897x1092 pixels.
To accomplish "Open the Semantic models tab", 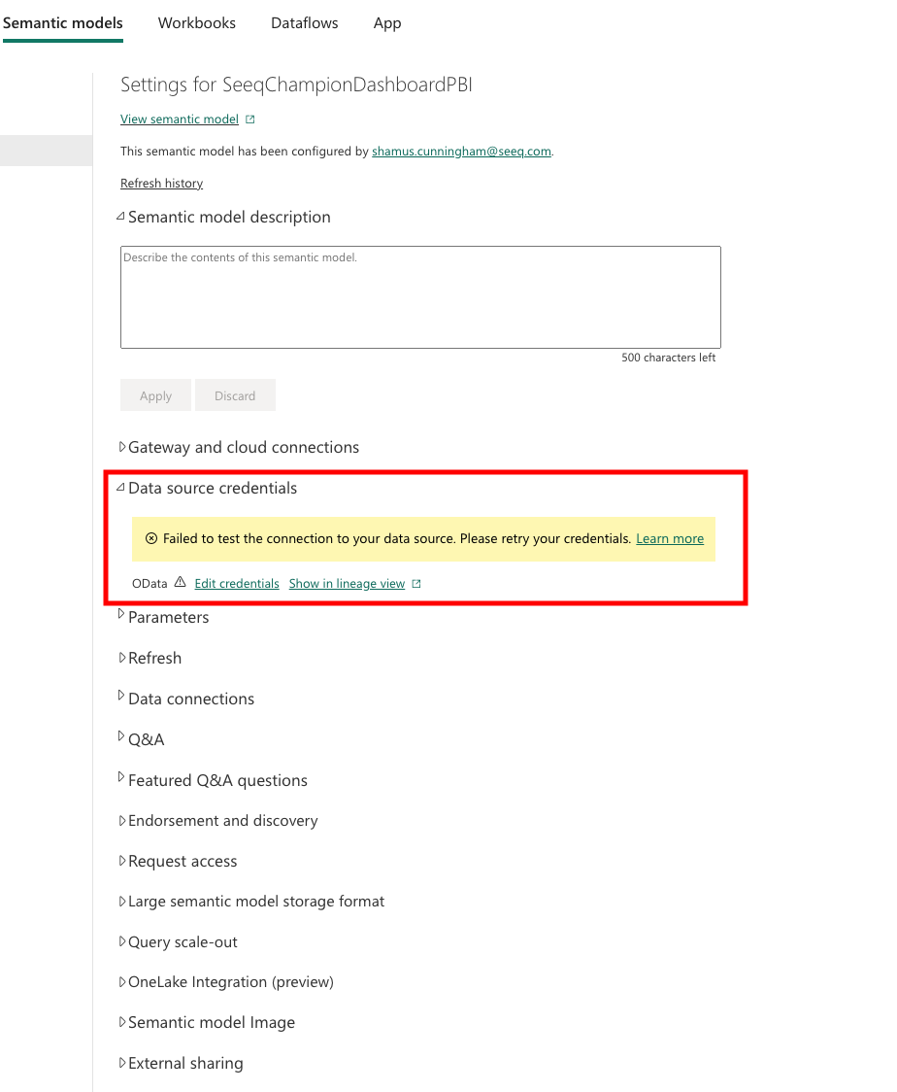I will pos(63,23).
